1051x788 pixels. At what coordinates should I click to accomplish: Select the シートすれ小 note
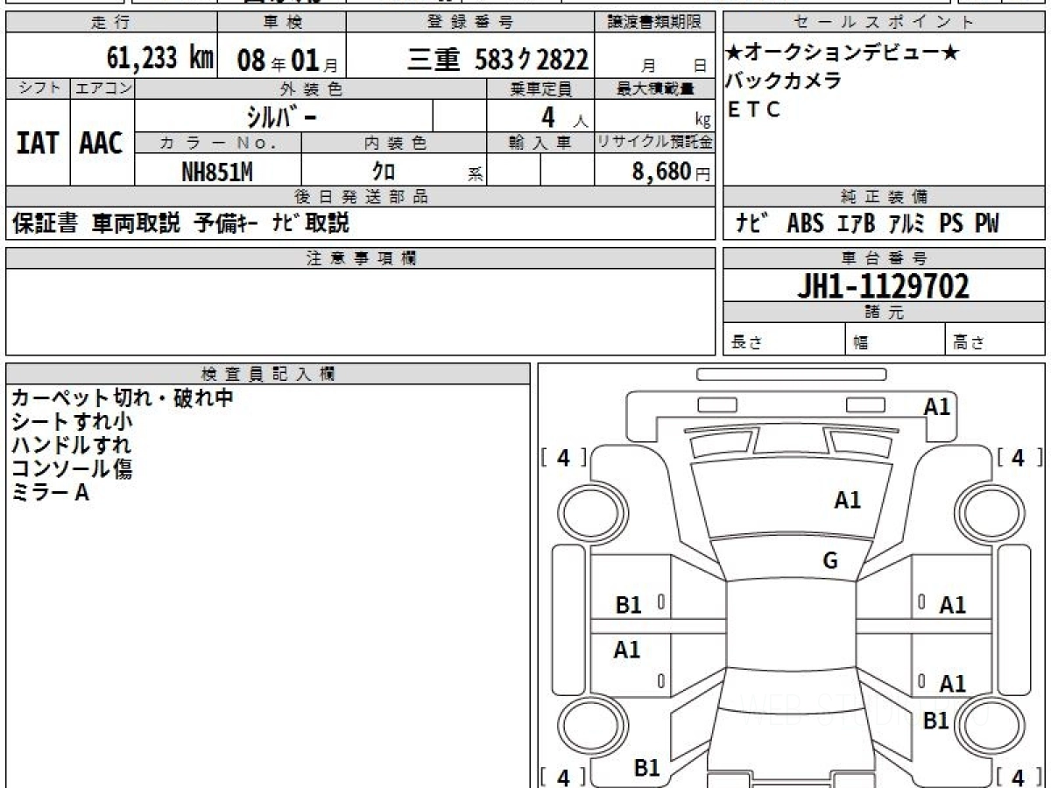click(72, 422)
